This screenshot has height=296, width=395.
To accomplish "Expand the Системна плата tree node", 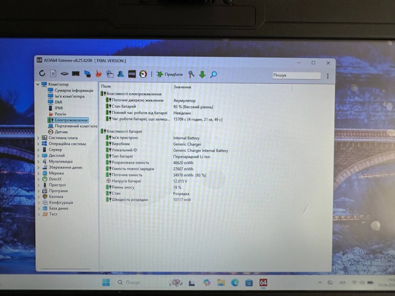I will coord(38,138).
